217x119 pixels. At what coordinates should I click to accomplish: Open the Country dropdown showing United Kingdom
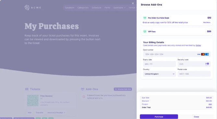[160, 74]
